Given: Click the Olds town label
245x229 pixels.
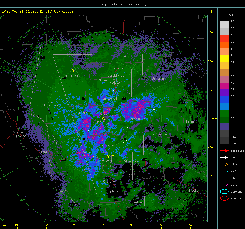Looking at the screenshot, I should [104, 114].
